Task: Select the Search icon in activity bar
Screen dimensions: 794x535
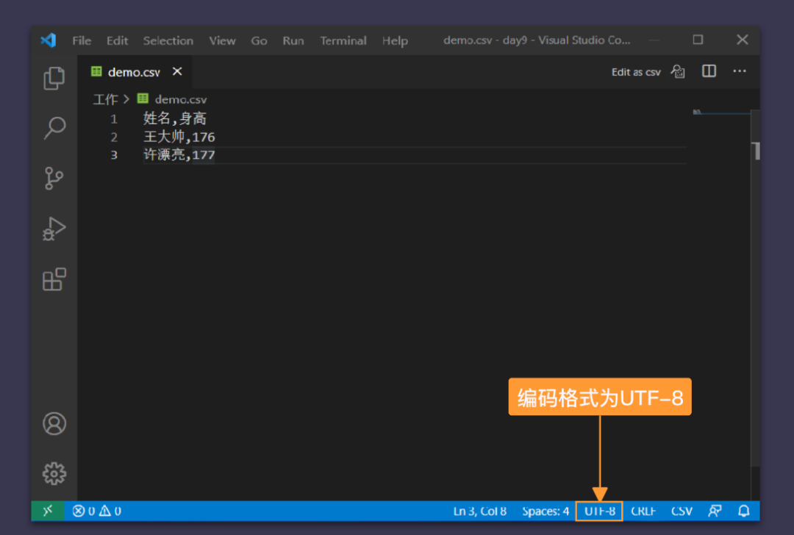Action: [54, 128]
